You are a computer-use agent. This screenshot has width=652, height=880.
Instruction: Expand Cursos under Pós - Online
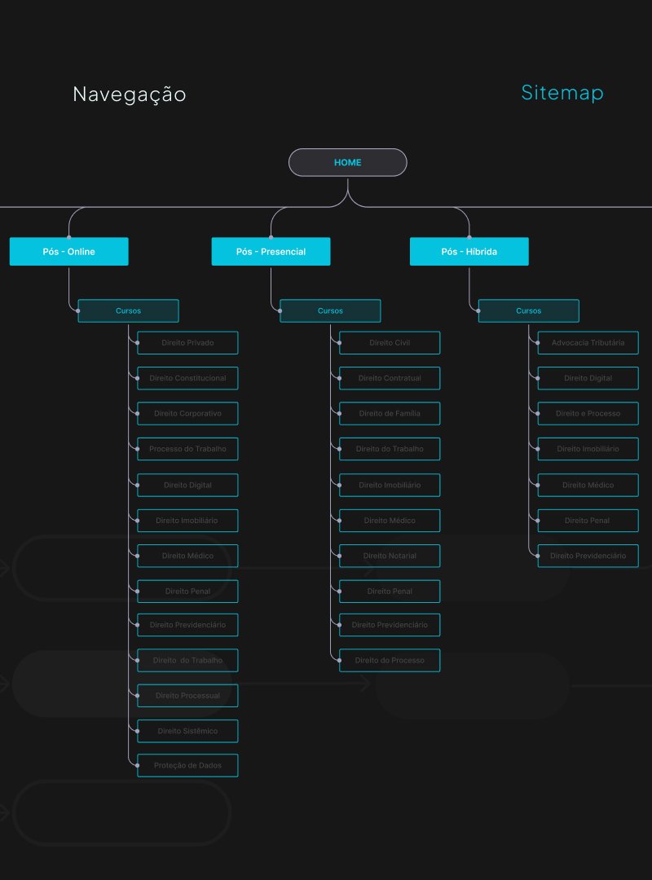[128, 311]
